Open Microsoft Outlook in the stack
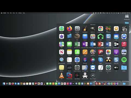 [93, 44]
